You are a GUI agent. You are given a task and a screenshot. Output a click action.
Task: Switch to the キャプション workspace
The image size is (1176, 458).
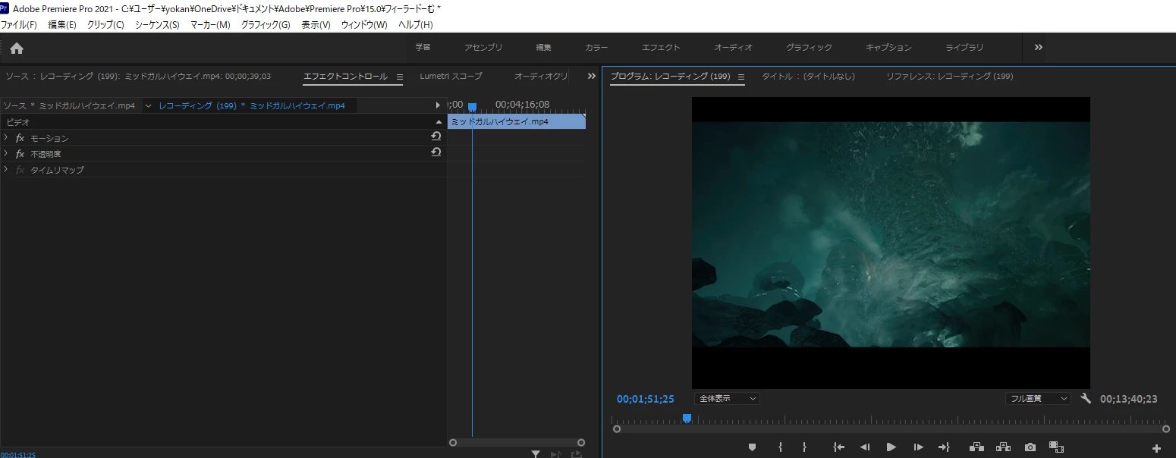point(888,47)
